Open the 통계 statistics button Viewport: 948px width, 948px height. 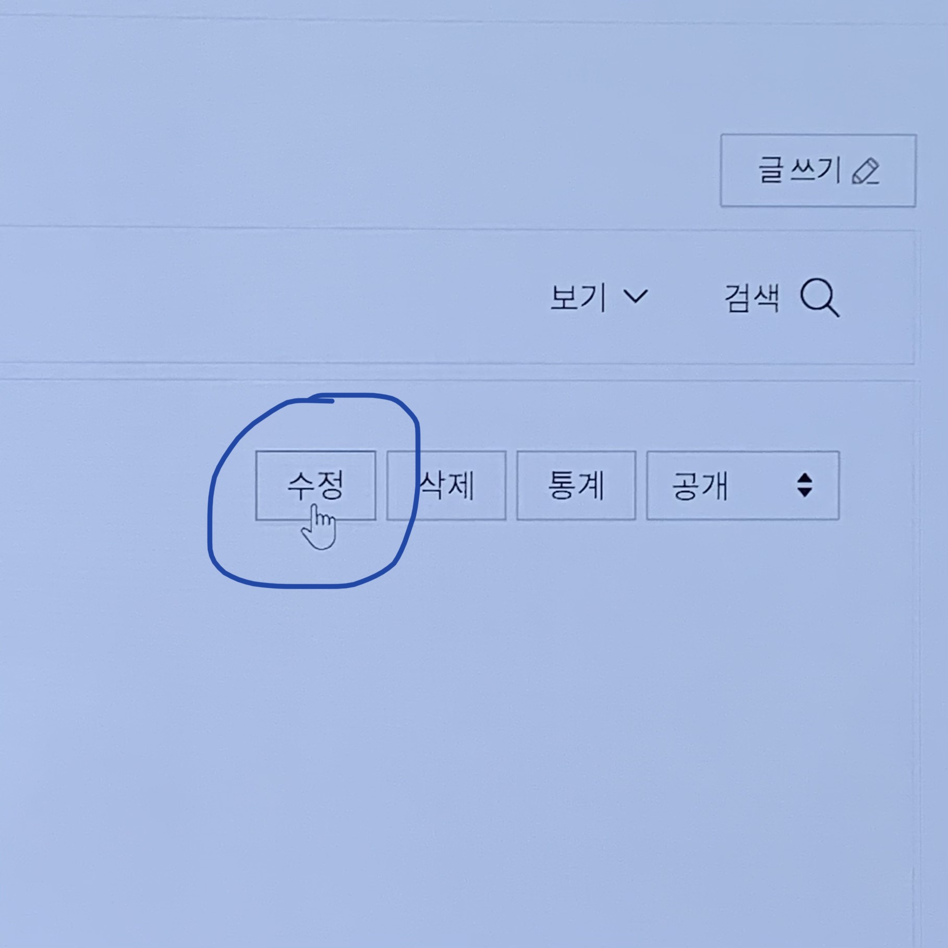coord(576,485)
